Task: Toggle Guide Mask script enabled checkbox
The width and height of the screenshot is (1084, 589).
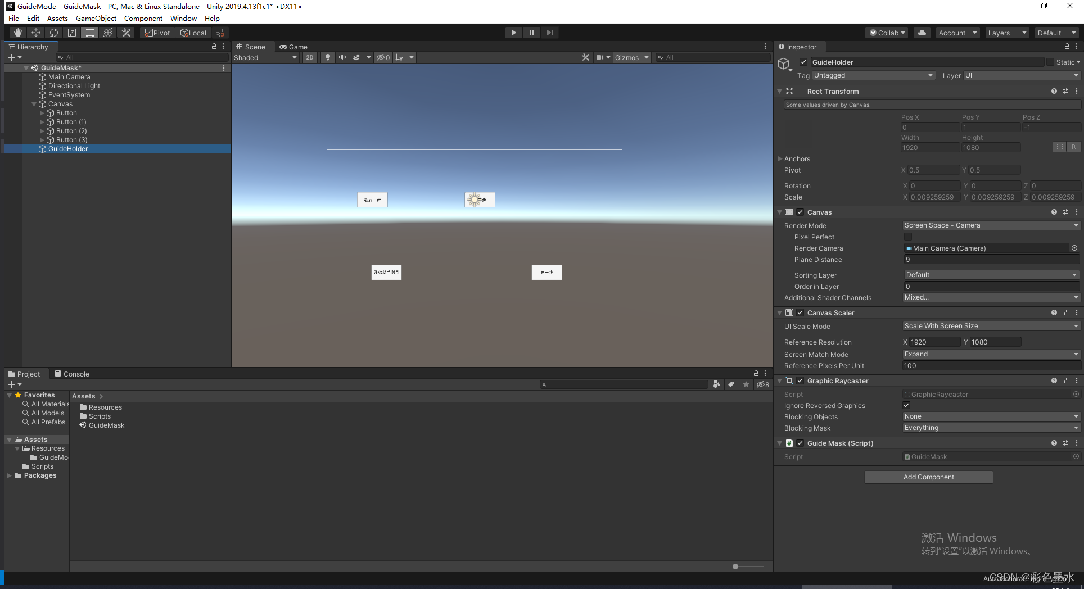Action: [800, 443]
